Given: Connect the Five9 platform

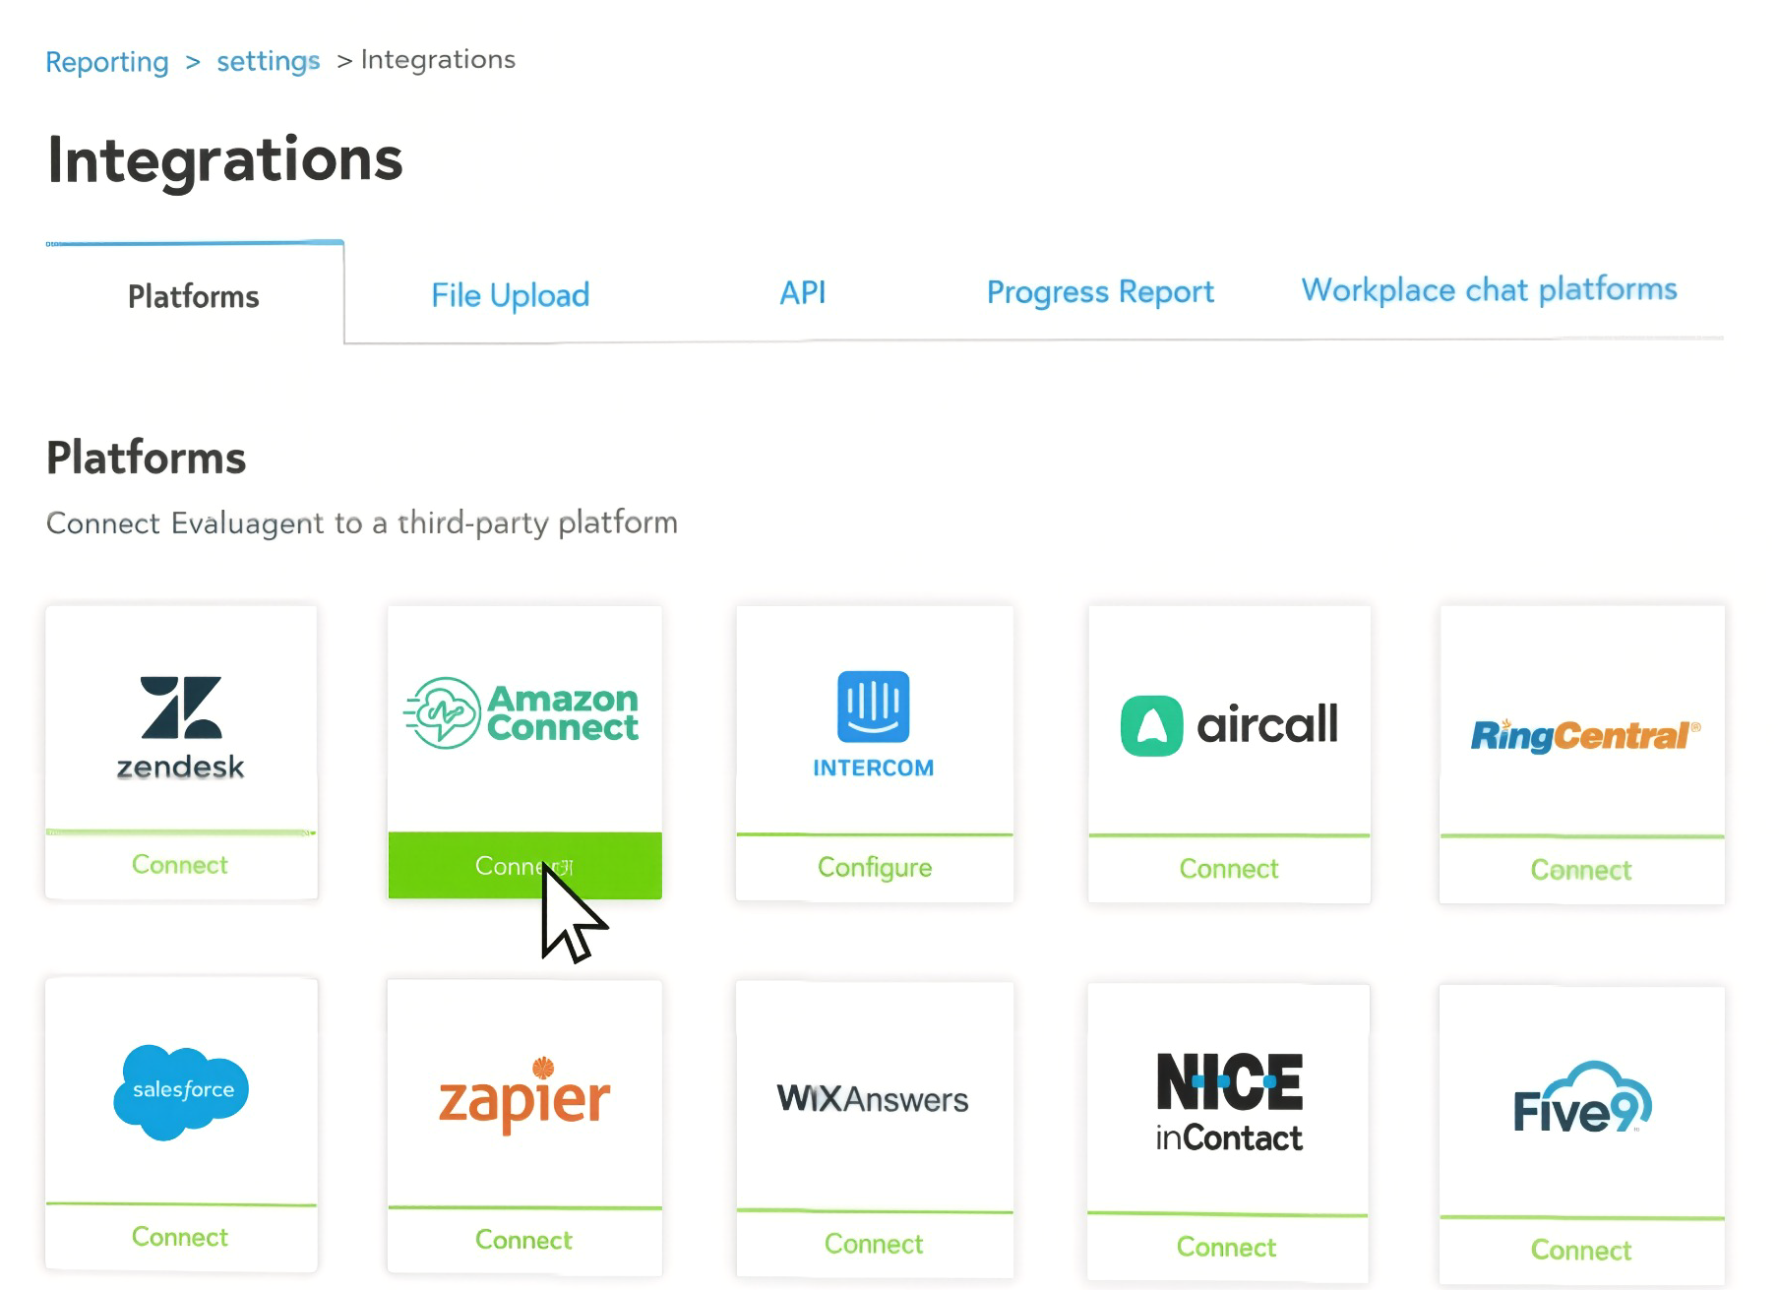Looking at the screenshot, I should 1581,1250.
